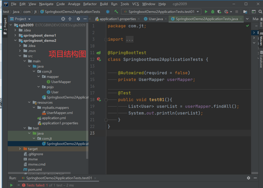Image resolution: width=263 pixels, height=188 pixels.
Task: Collapse springboot_demo2 module
Action: coord(15,41)
